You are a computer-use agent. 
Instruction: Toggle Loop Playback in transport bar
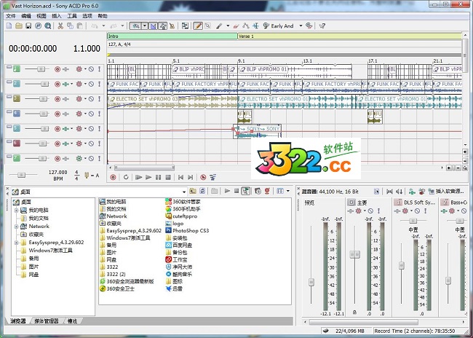(126, 176)
